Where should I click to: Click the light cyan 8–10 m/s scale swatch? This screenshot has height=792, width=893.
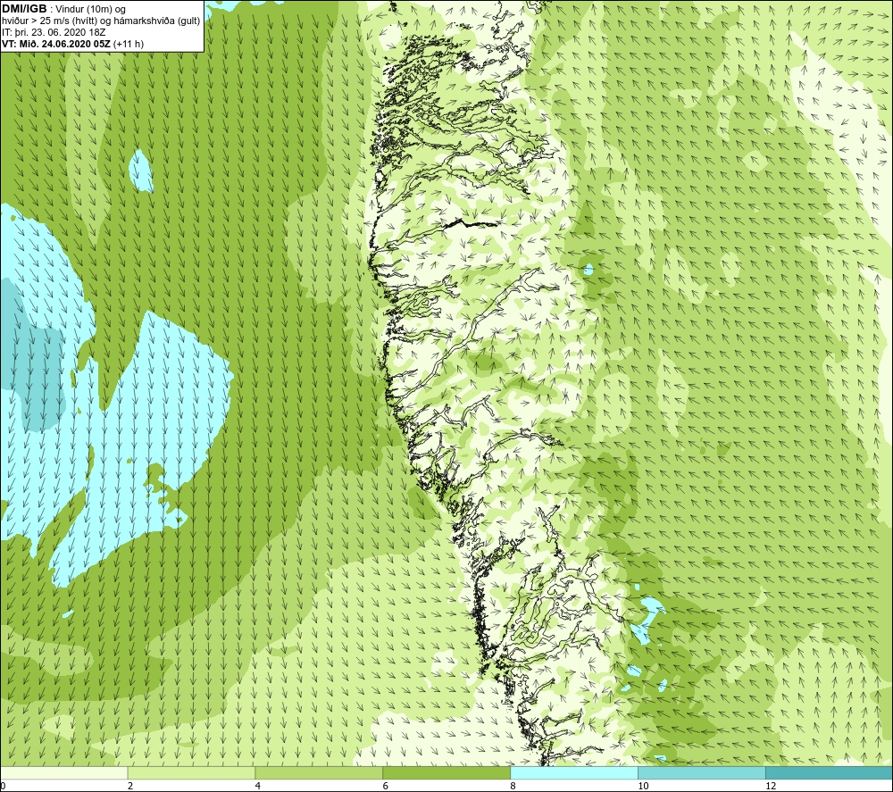(x=574, y=772)
